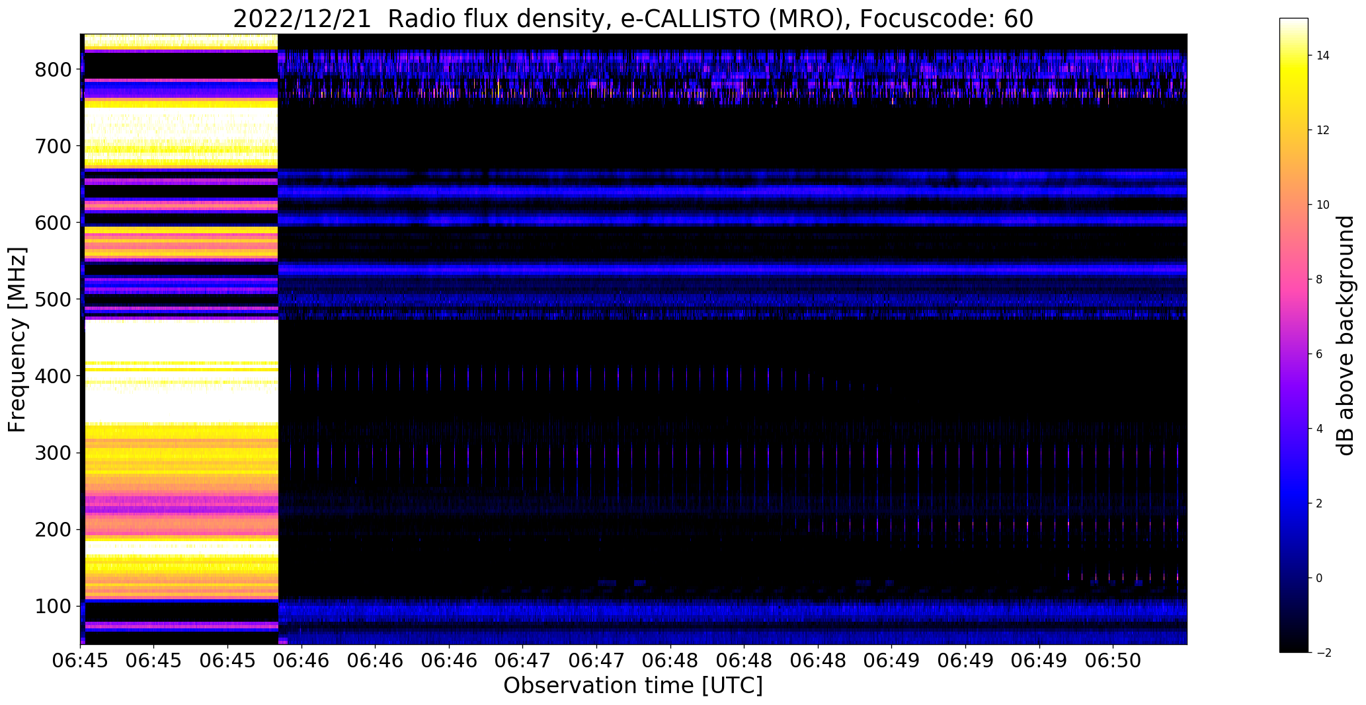1366x705 pixels.
Task: Click the 4 colorbar tick label
Action: [1320, 429]
